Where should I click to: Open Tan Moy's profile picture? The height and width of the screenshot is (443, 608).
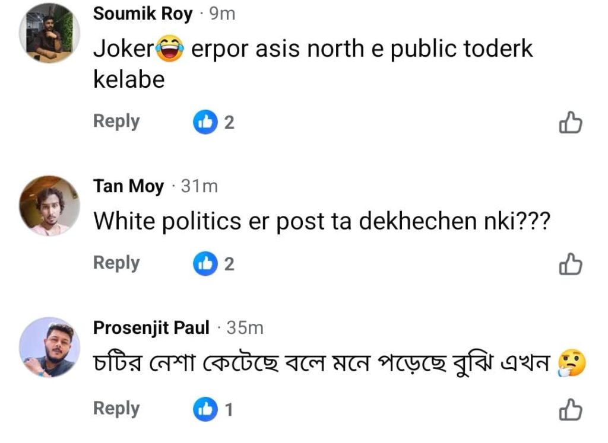[50, 206]
